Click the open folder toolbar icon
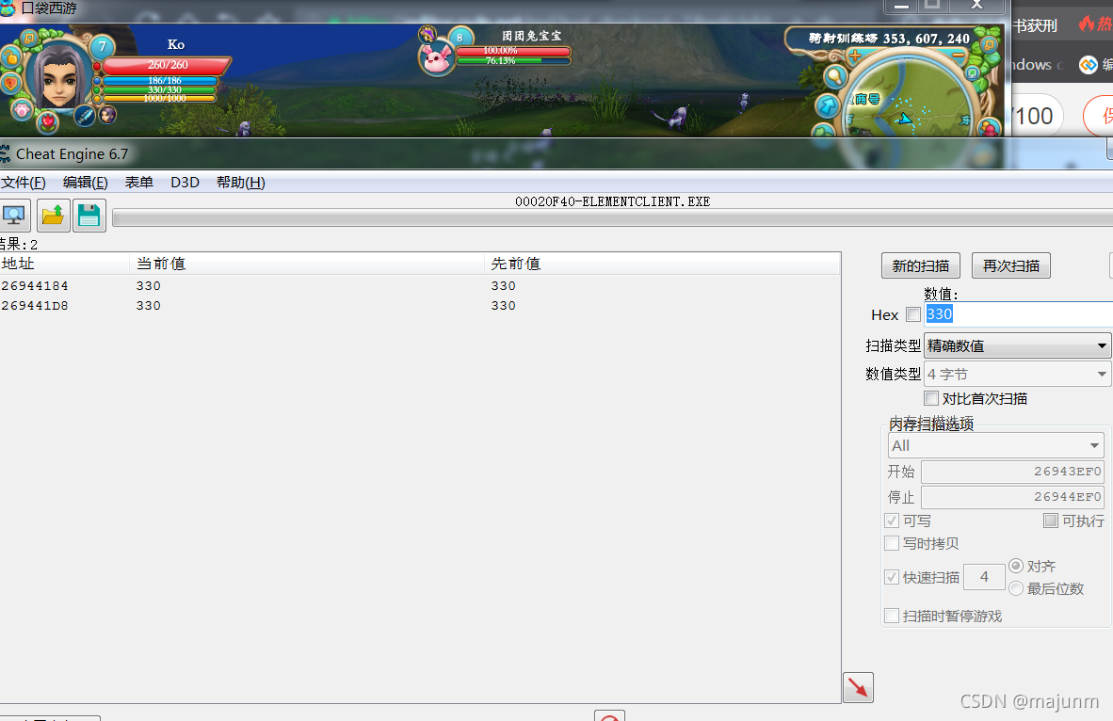The image size is (1113, 721). tap(54, 216)
